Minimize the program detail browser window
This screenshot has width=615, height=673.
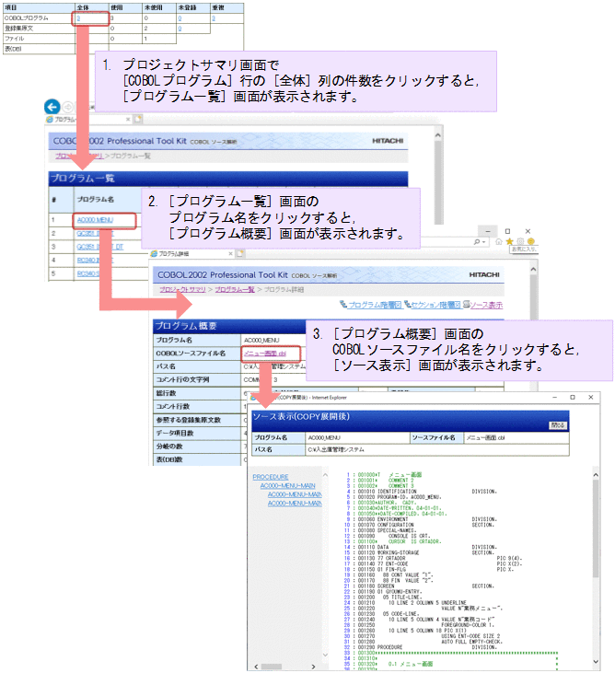[x=488, y=231]
